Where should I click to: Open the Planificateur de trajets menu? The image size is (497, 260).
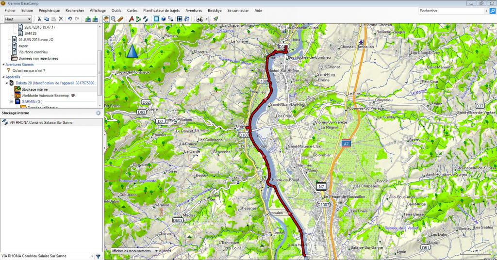[161, 11]
